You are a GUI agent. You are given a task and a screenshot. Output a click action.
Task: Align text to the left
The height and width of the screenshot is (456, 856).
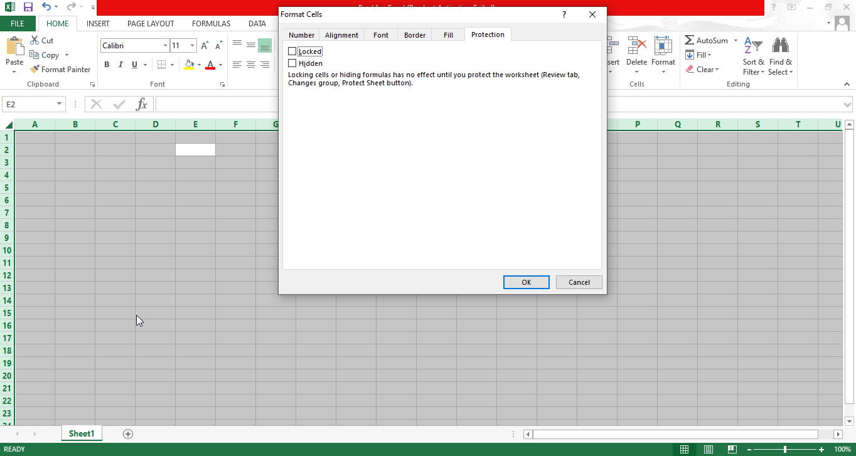click(237, 65)
